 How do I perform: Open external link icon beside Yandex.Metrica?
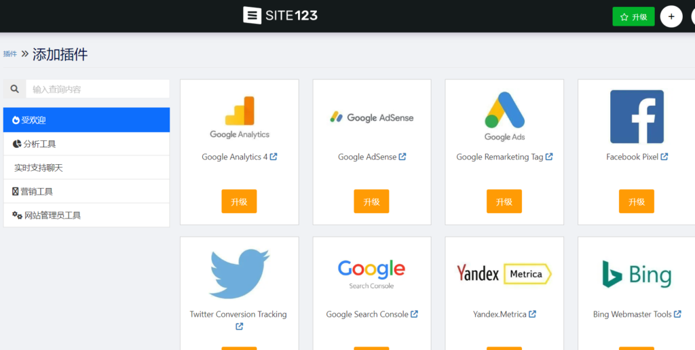(x=532, y=314)
